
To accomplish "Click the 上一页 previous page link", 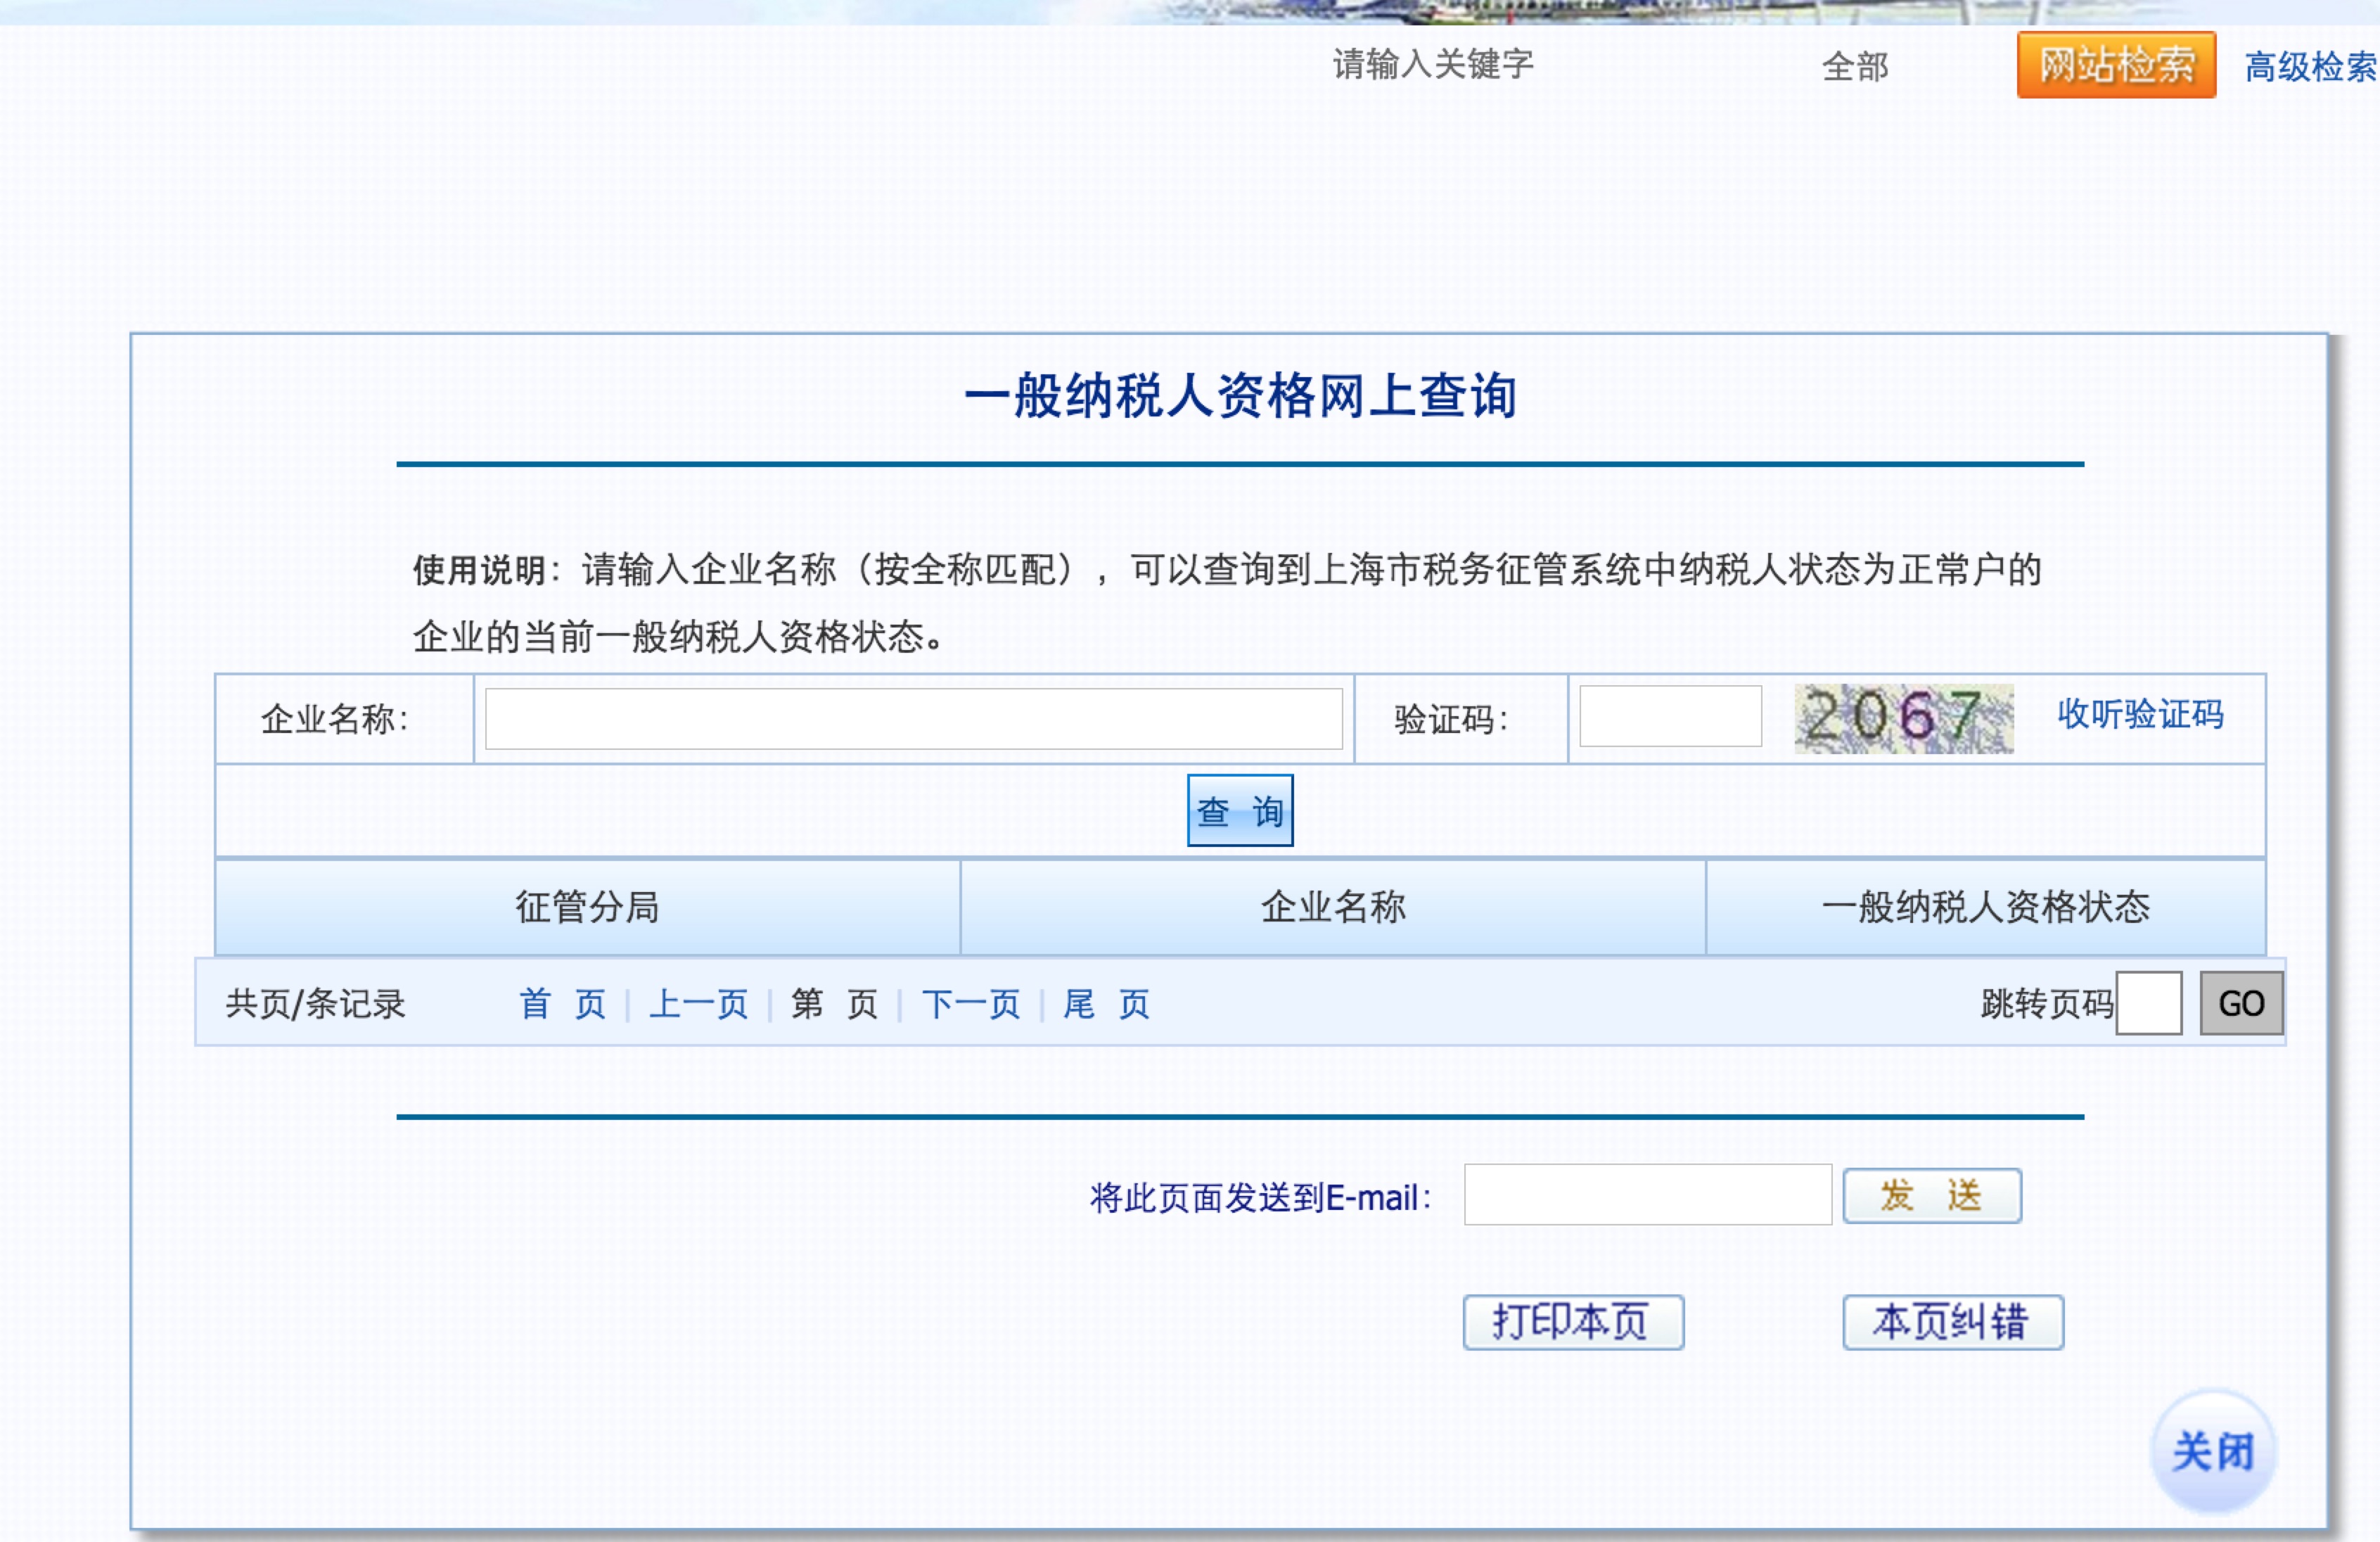I will [x=698, y=1003].
